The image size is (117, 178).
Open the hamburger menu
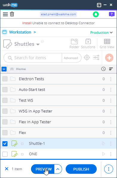click(x=5, y=14)
